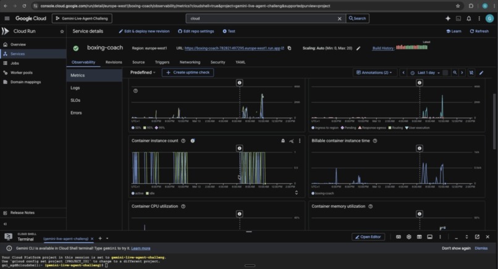Open help for Container memory utilization
Screen dimensions: 498x269
[x=371, y=207]
